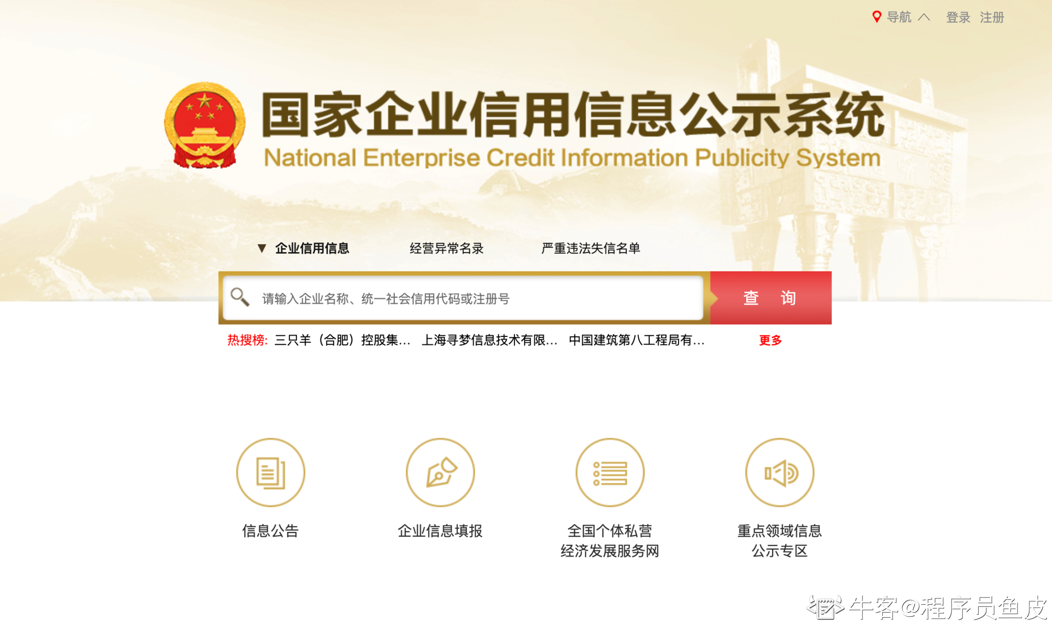Switch to the 经营异常名录 tab
The image size is (1052, 625).
[446, 248]
